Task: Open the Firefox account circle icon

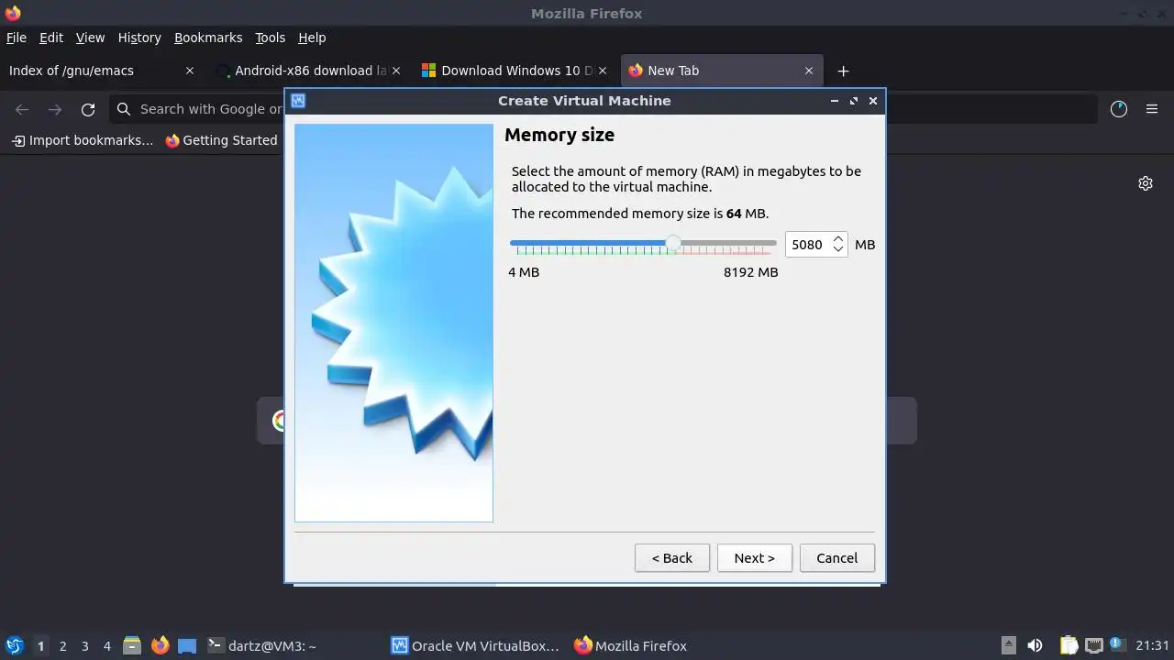Action: tap(1119, 109)
